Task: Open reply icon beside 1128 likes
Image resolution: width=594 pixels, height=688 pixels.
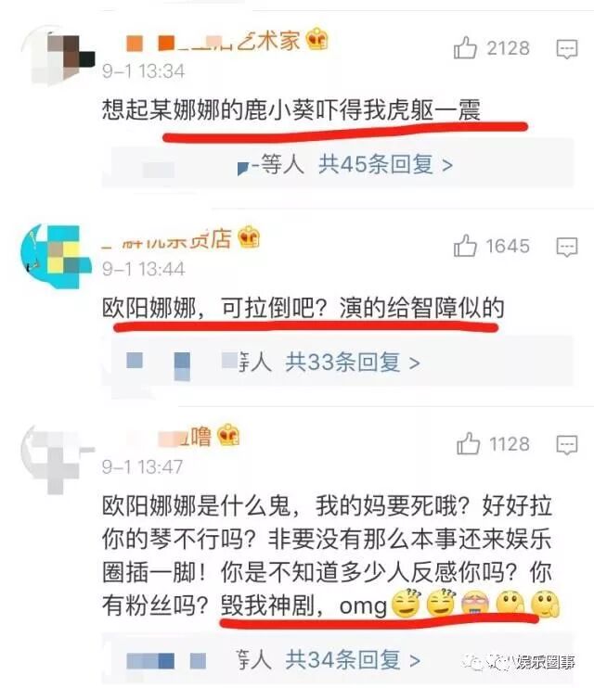Action: pos(567,445)
